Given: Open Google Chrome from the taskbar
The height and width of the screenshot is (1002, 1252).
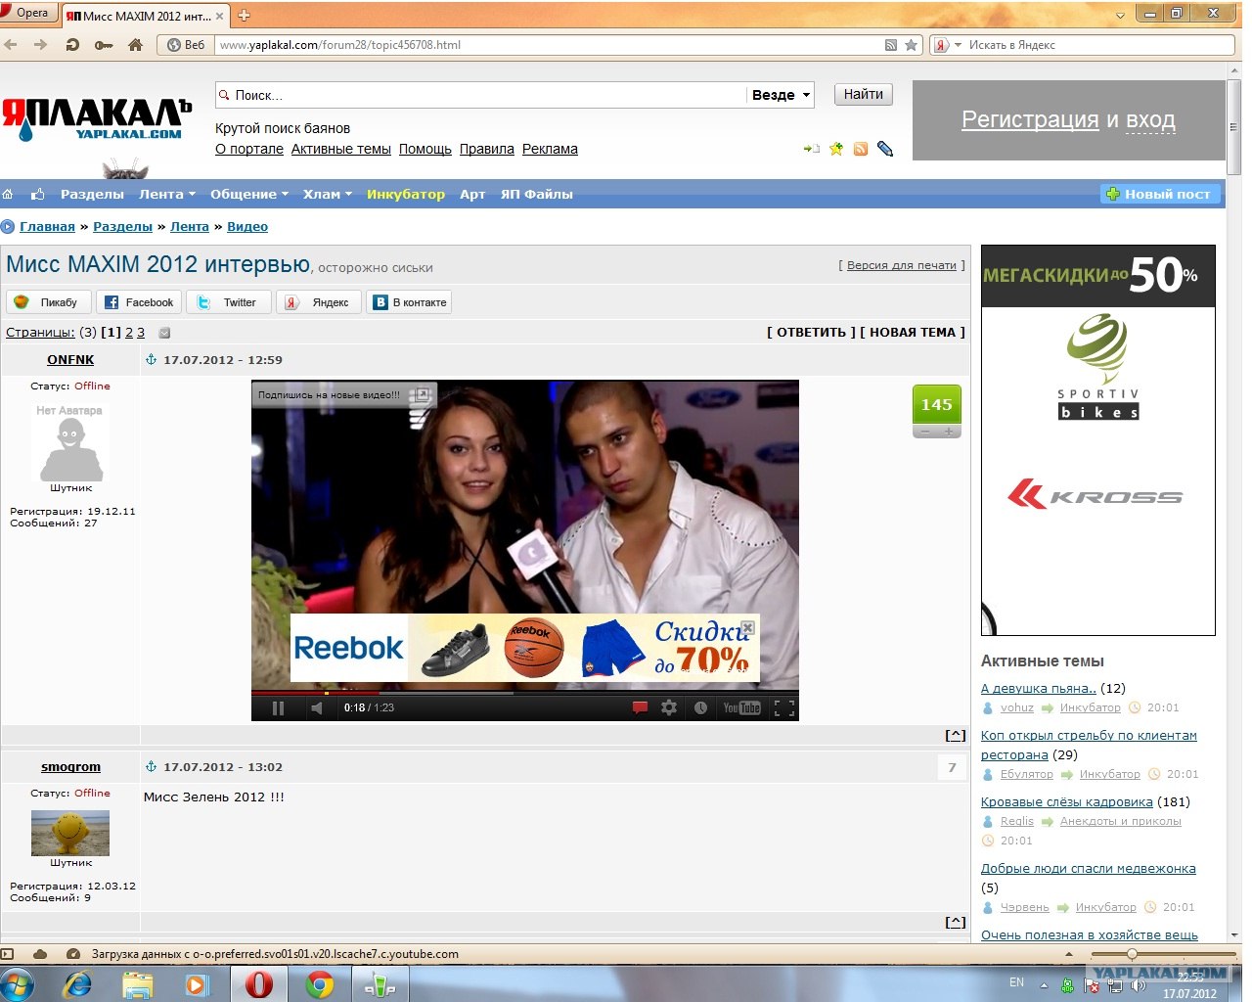Looking at the screenshot, I should [x=319, y=983].
